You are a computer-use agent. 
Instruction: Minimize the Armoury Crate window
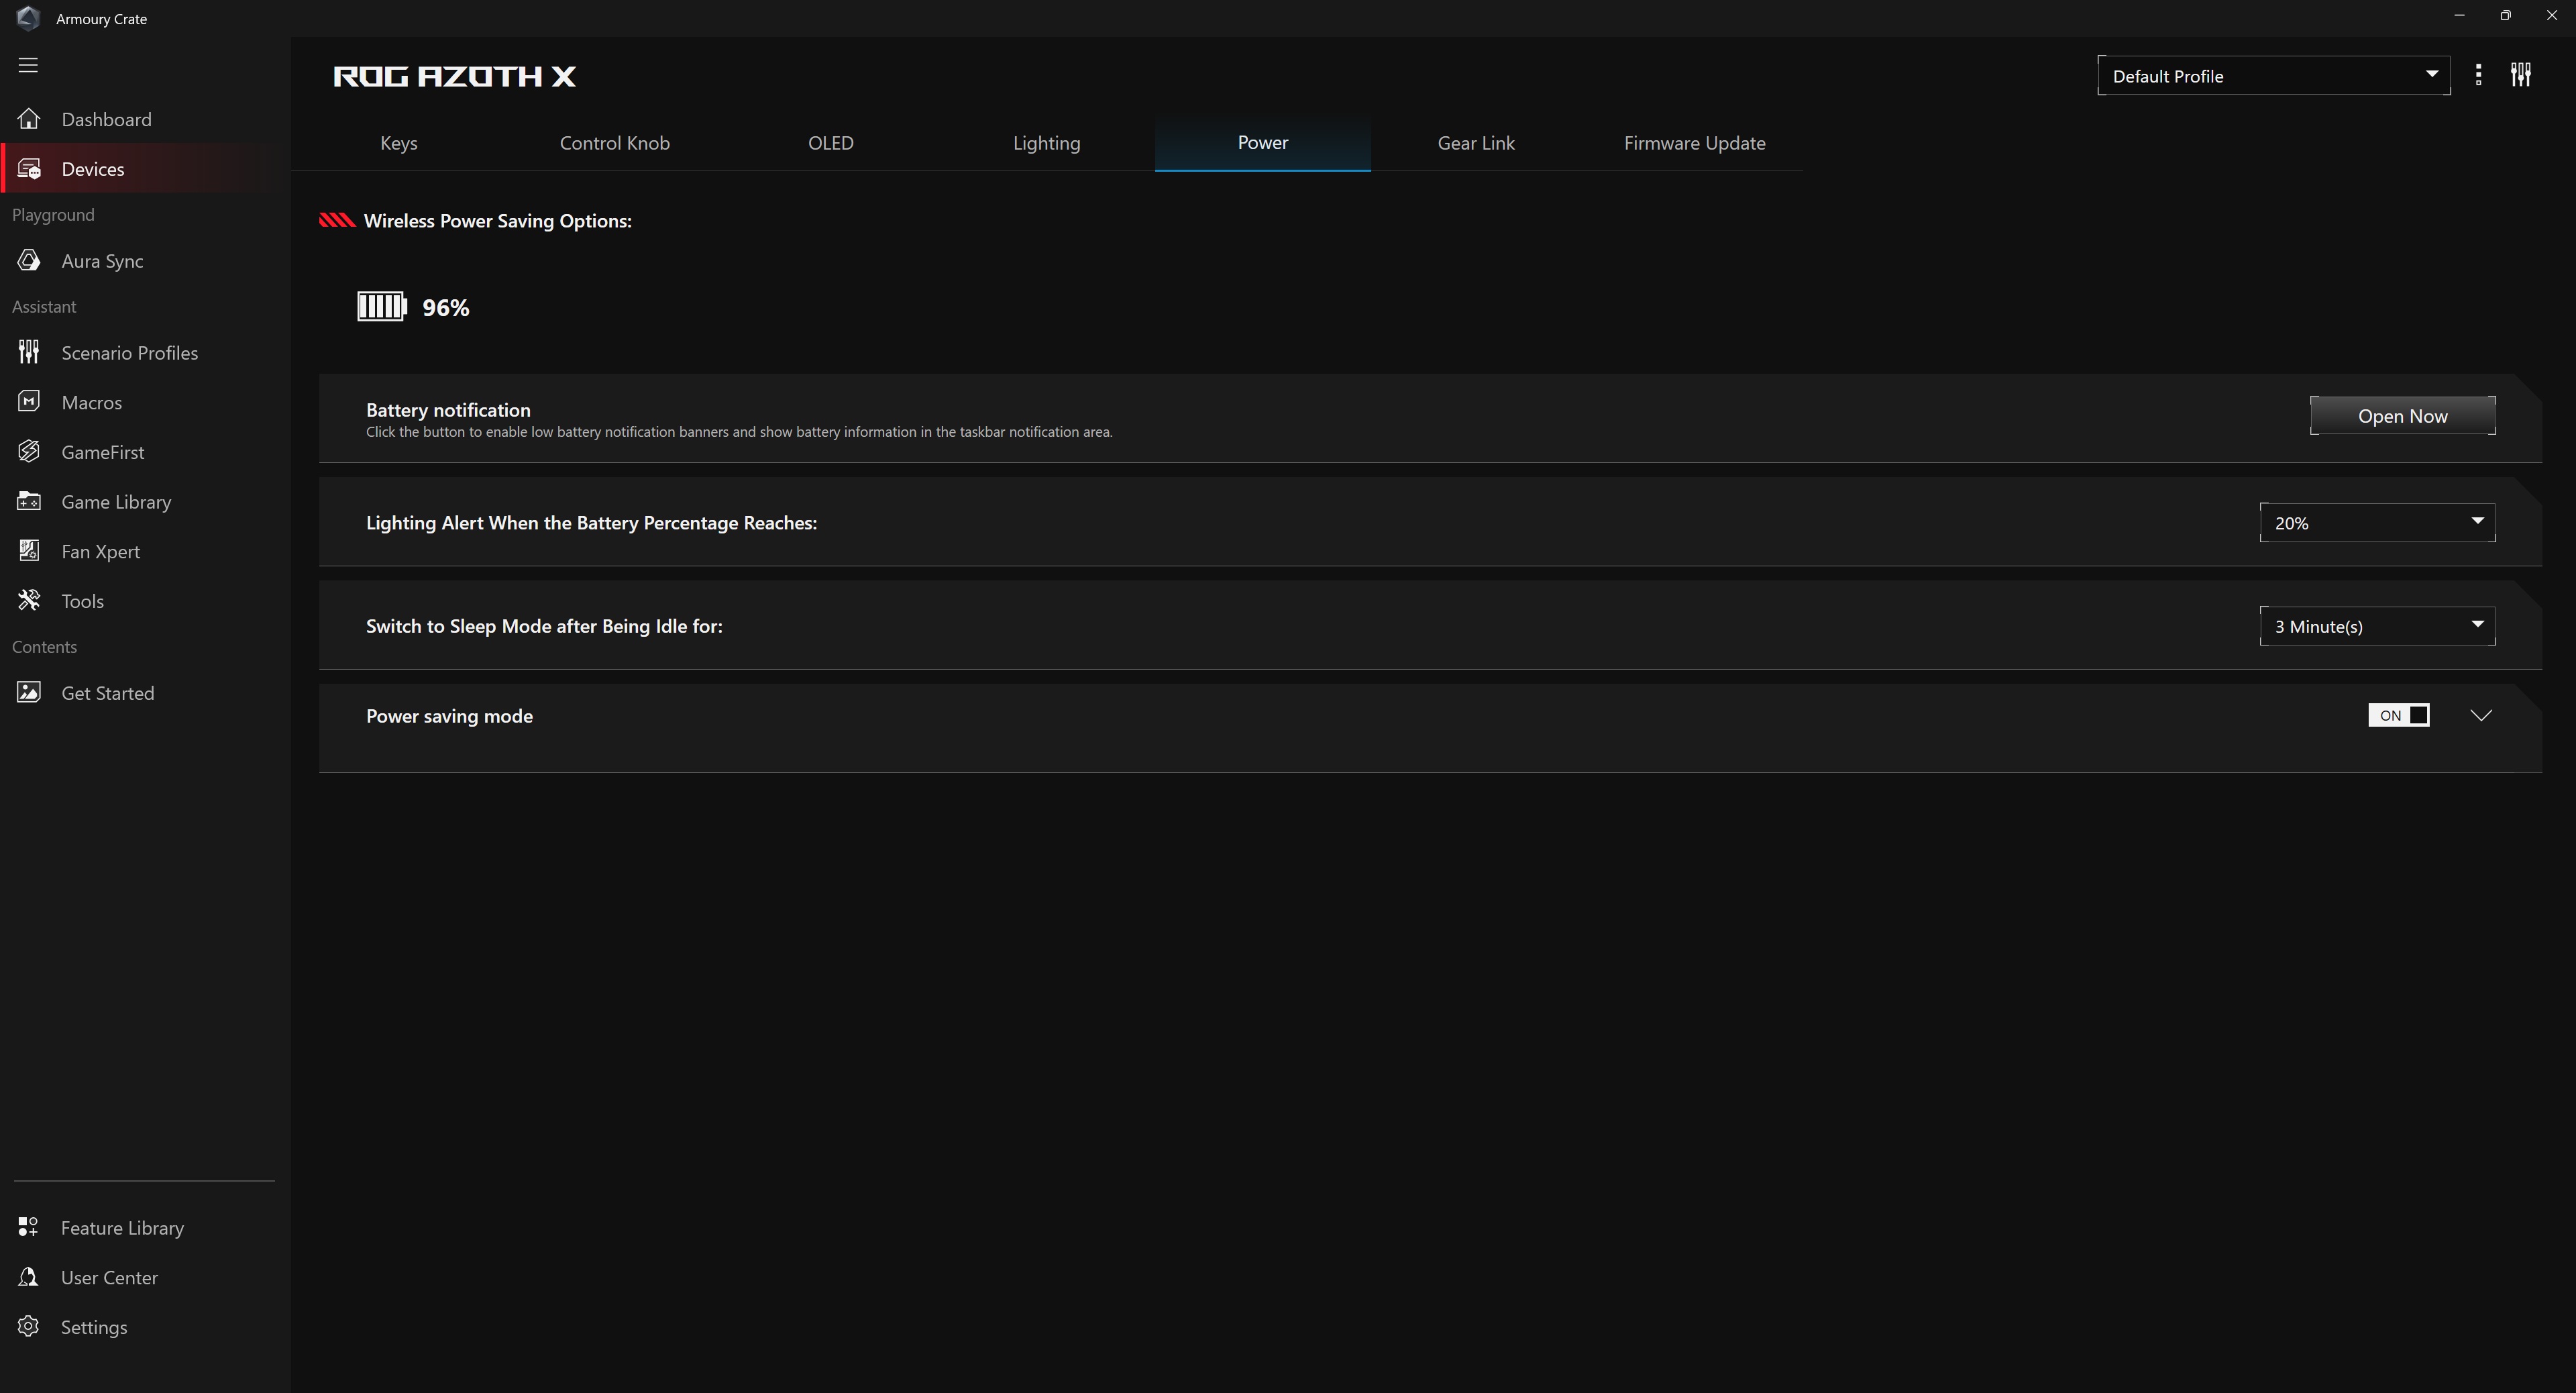click(2459, 16)
